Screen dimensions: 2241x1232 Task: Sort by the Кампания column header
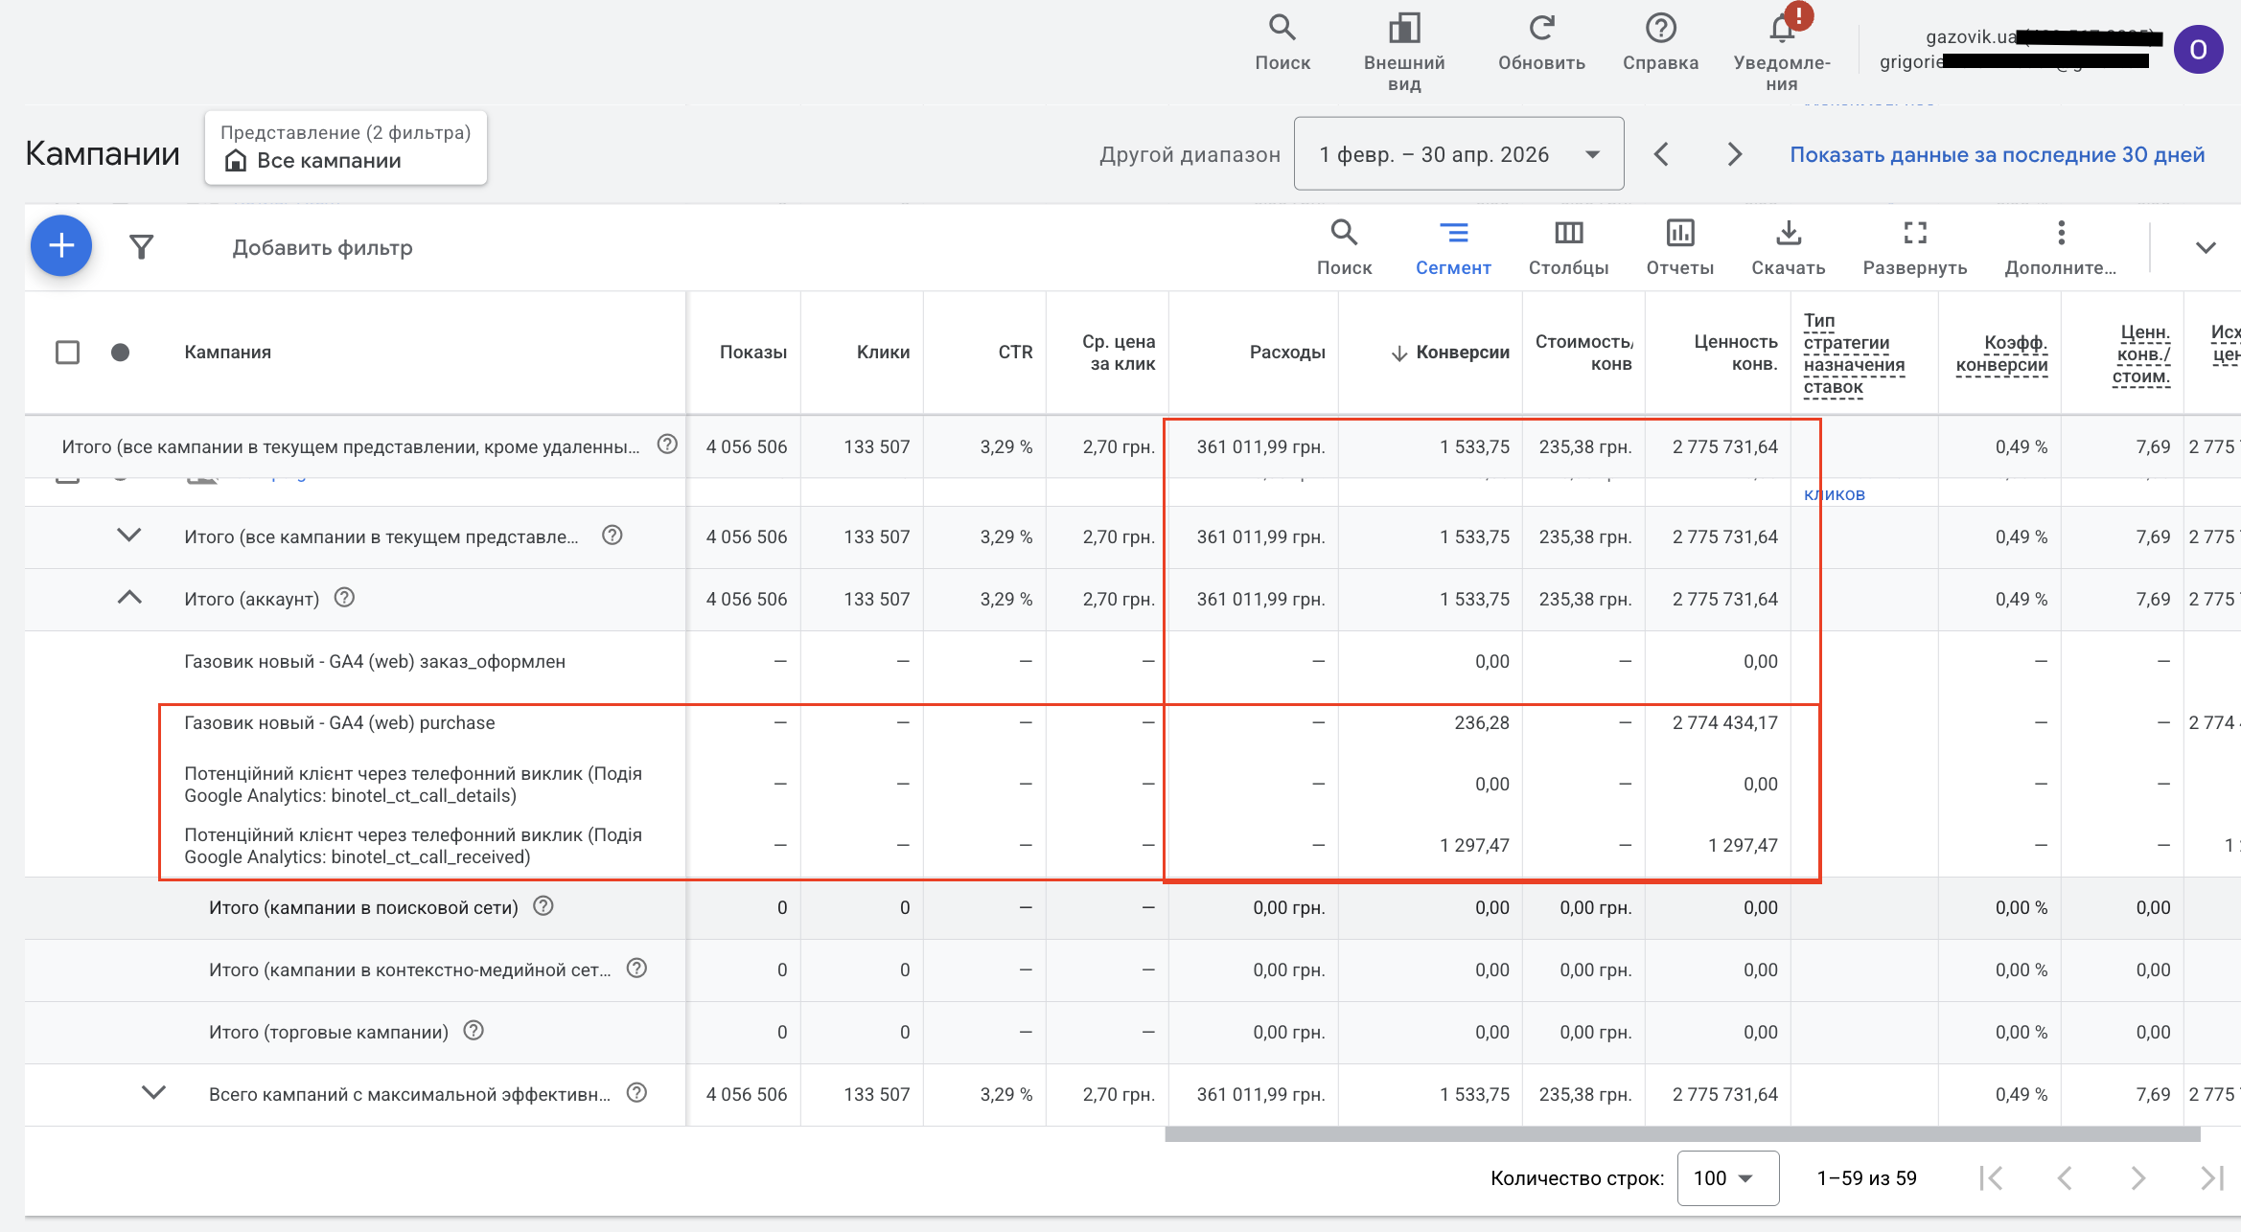coord(227,353)
